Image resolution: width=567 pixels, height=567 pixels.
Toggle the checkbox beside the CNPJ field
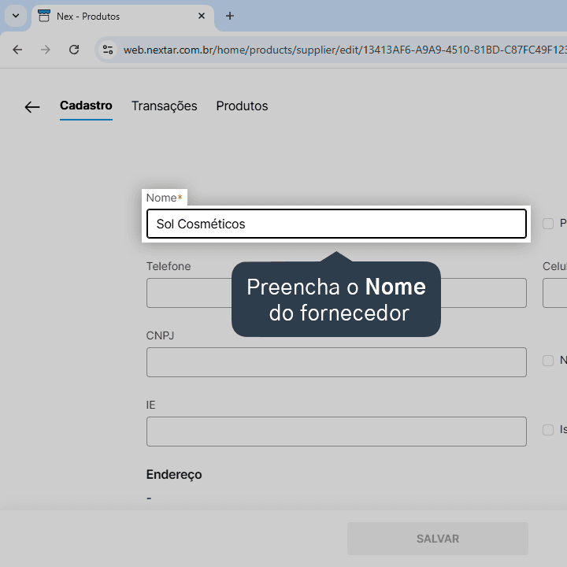(548, 361)
